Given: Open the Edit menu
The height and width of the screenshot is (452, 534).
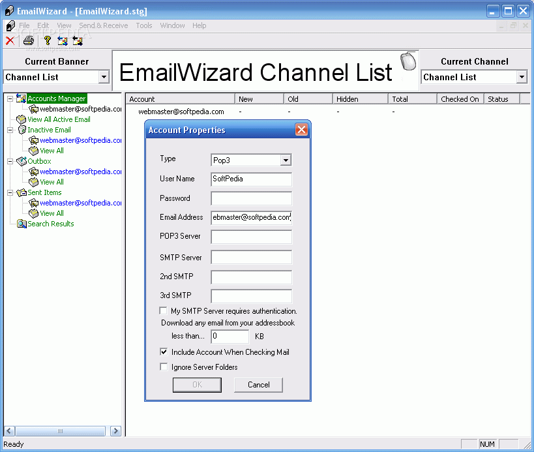Looking at the screenshot, I should pos(43,25).
